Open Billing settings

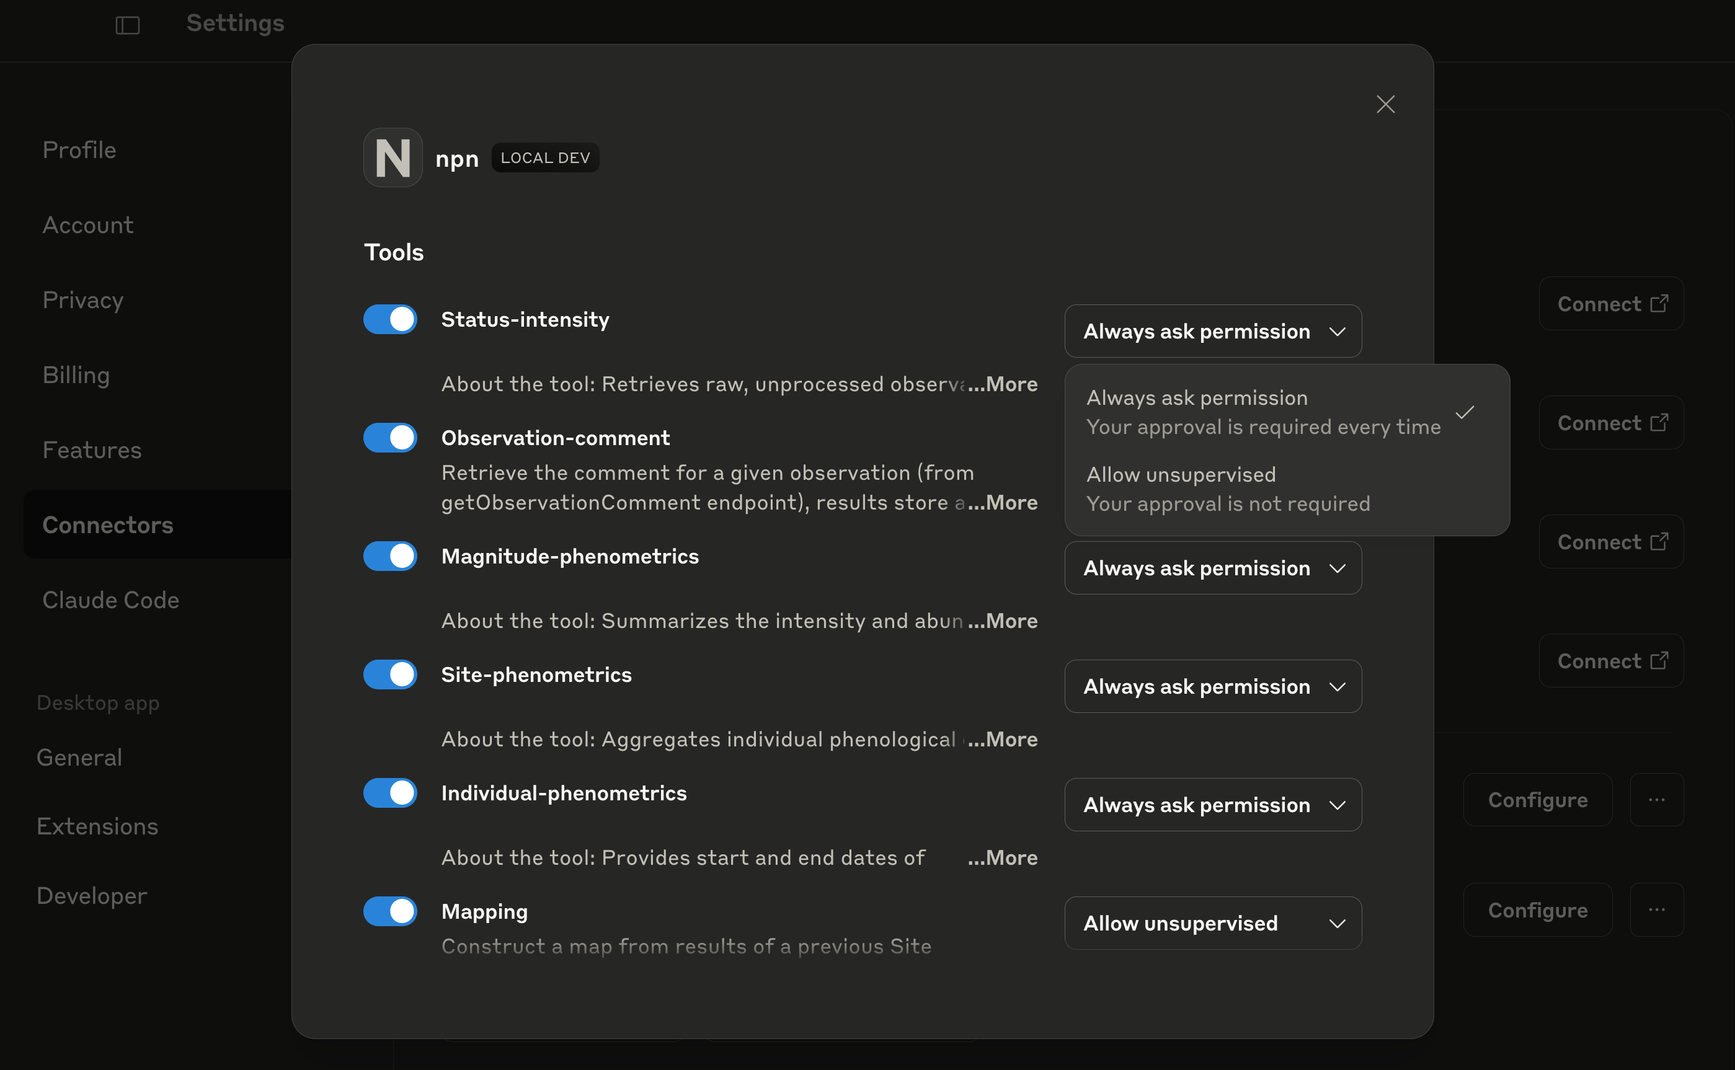tap(76, 375)
